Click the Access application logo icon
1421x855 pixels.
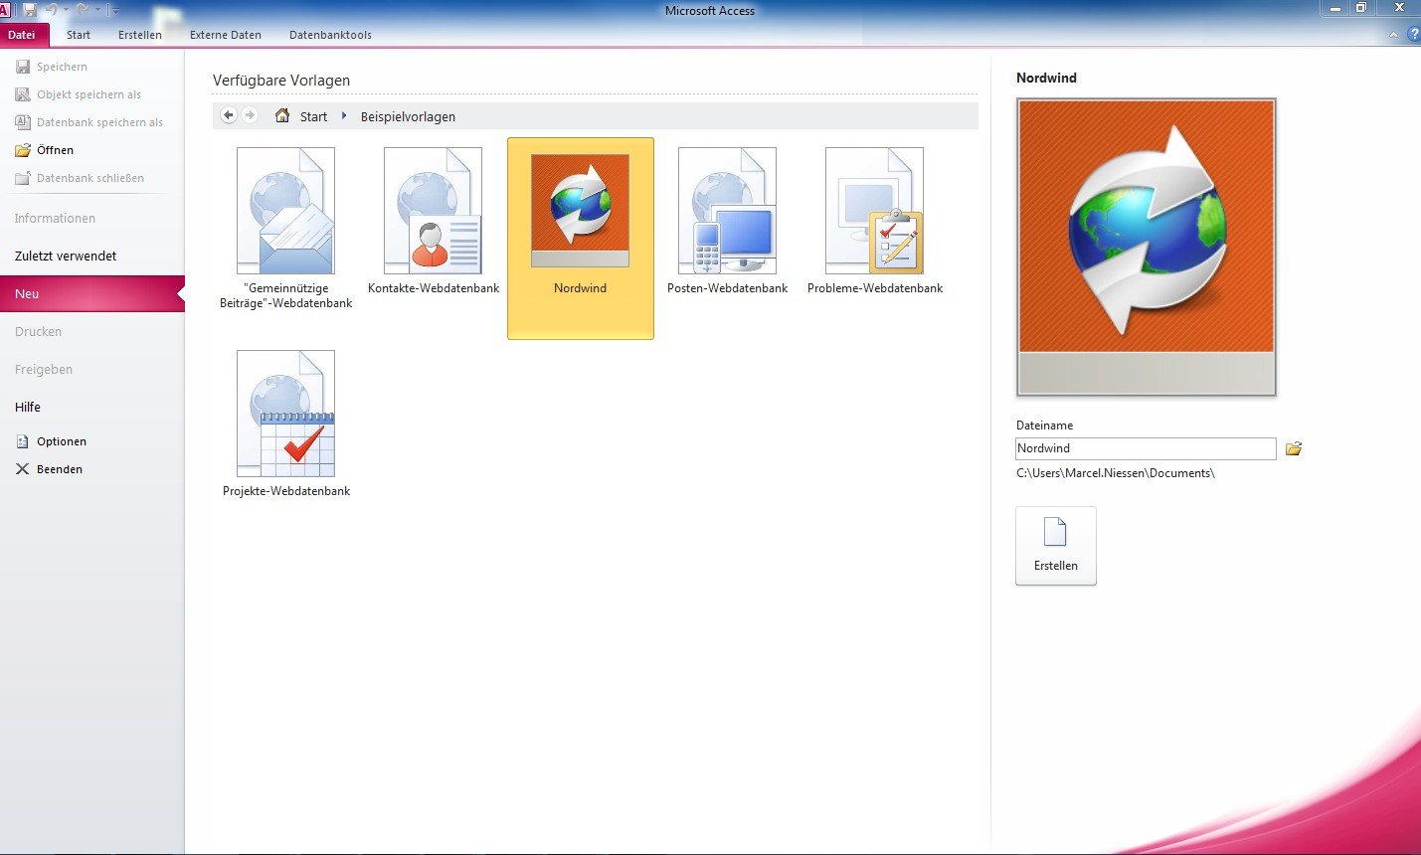[x=5, y=10]
